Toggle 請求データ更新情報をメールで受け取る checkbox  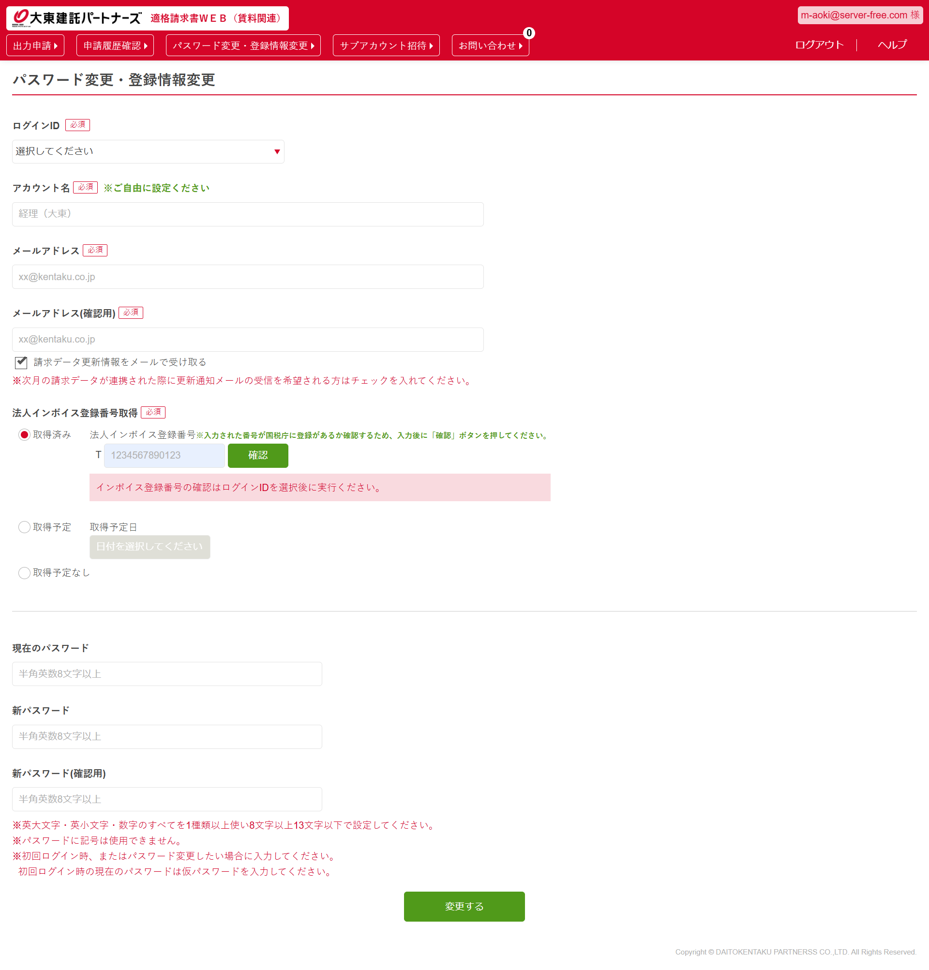[21, 362]
